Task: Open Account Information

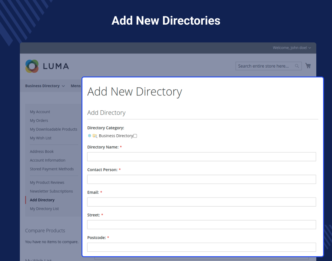Action: pos(48,160)
